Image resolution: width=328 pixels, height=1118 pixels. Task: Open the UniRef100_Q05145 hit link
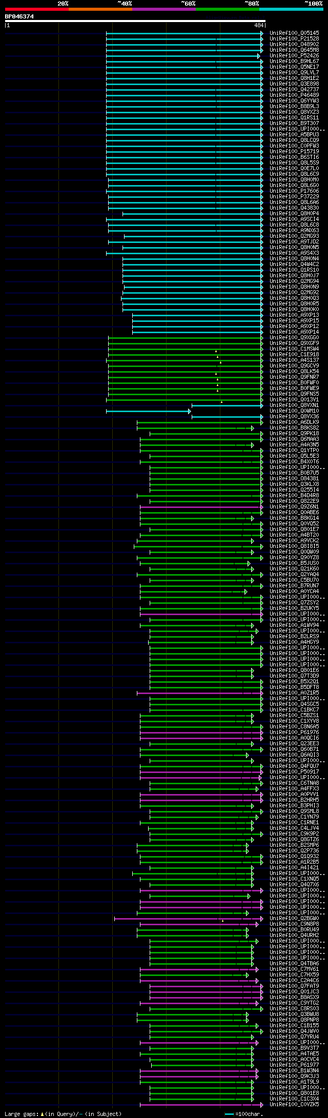(x=294, y=33)
